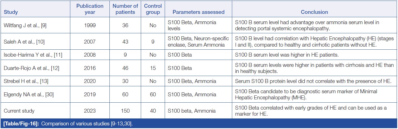Click the Study column header
The image size is (398, 129).
[x=11, y=12]
